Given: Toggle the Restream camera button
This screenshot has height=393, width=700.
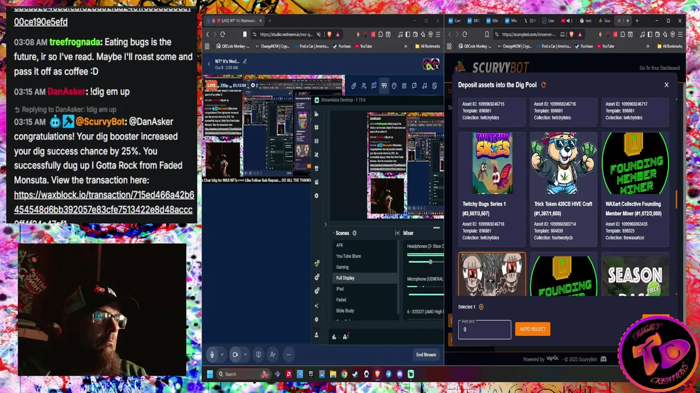Looking at the screenshot, I should point(235,354).
